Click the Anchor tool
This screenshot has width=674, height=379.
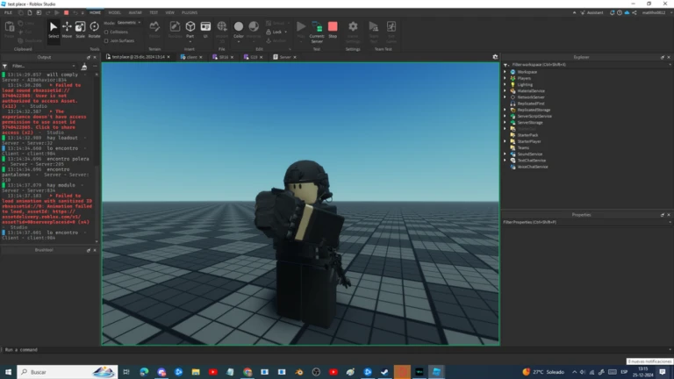click(276, 41)
